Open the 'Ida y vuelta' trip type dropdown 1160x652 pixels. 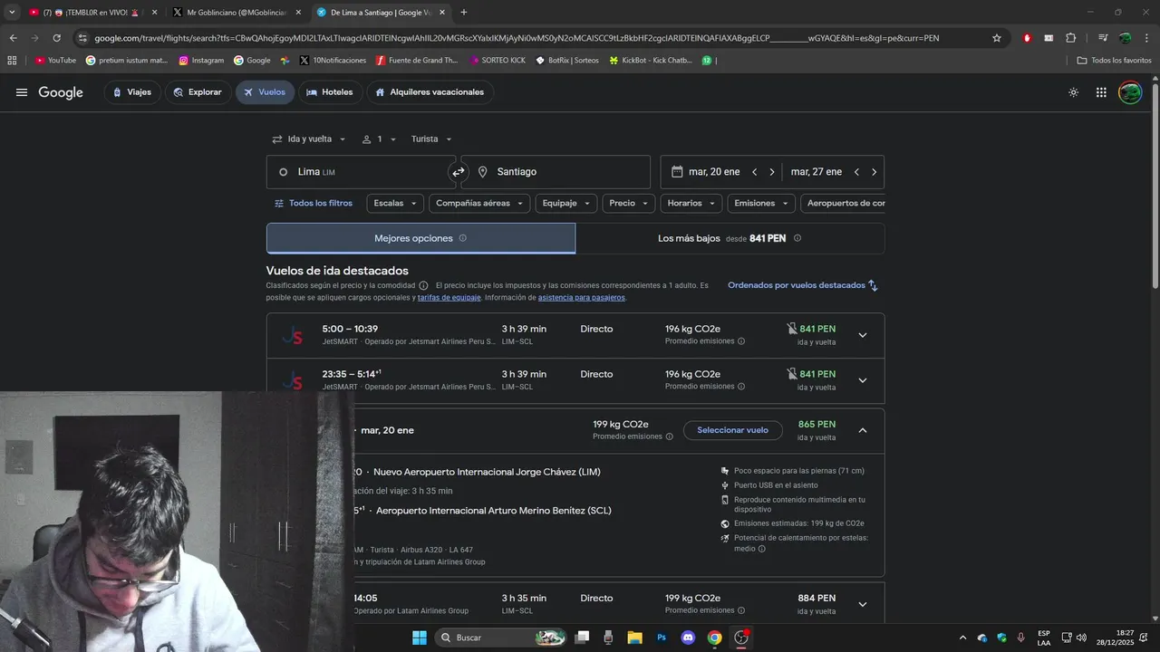pos(309,139)
